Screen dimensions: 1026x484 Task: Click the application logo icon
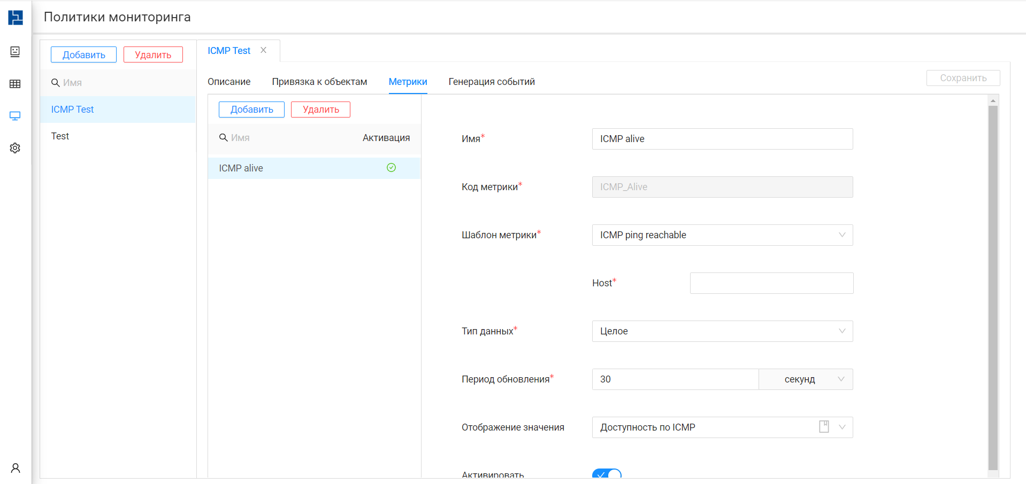(16, 18)
